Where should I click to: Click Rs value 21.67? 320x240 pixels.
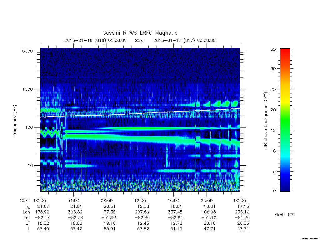tap(43, 206)
